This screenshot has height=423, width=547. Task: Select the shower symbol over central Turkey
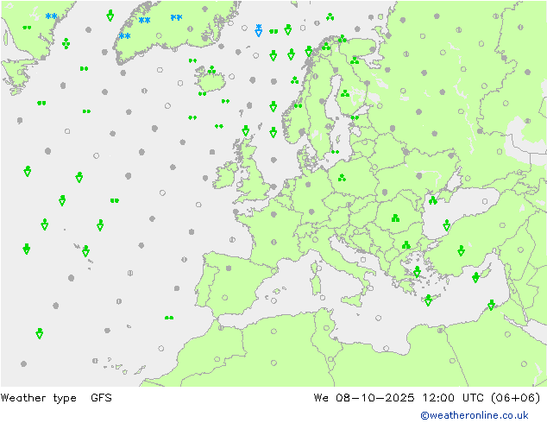(462, 250)
